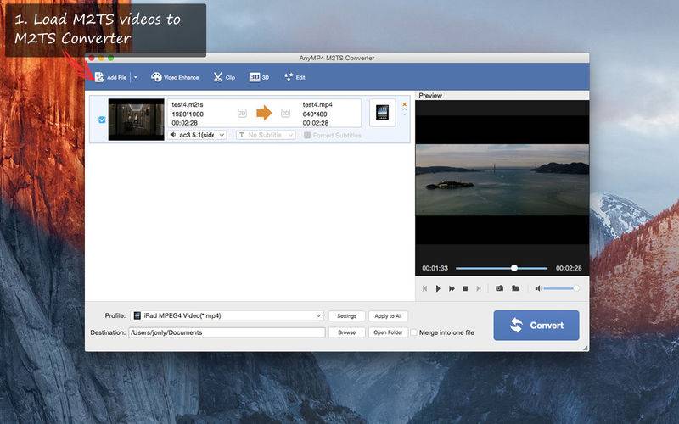Remove test4.m2ts with the orange X
The height and width of the screenshot is (424, 679).
pos(404,105)
